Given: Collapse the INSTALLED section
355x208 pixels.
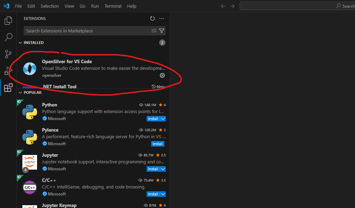Looking at the screenshot, I should pos(20,43).
